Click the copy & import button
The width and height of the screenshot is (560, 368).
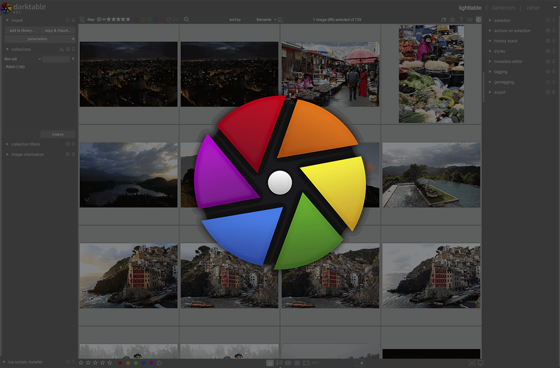[57, 30]
